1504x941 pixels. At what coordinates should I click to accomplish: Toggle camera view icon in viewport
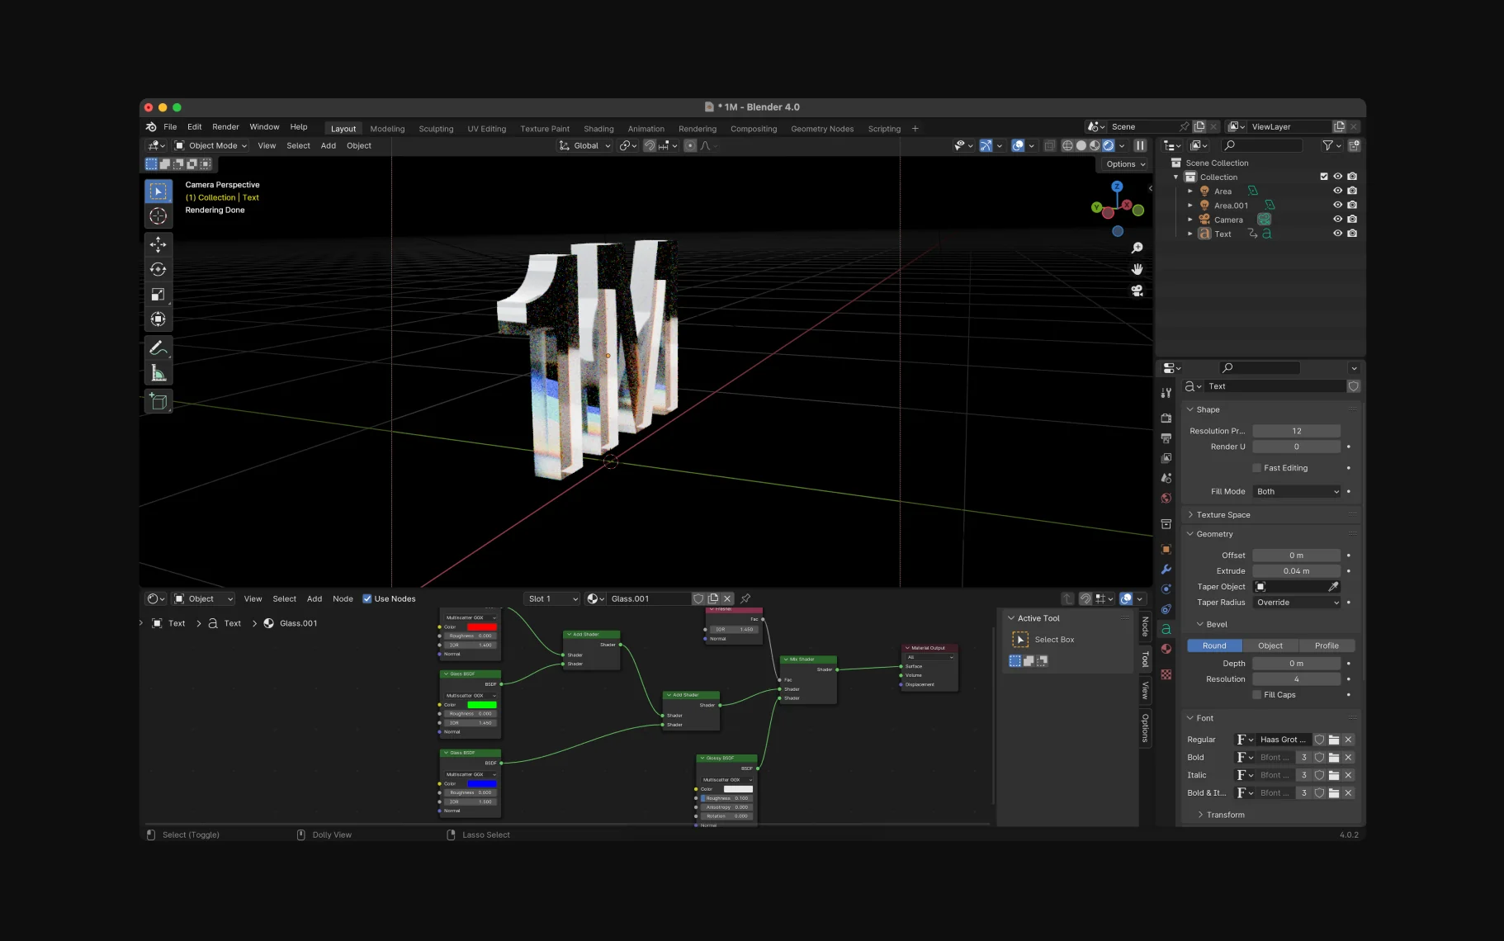(x=1137, y=291)
